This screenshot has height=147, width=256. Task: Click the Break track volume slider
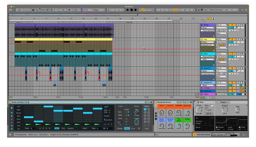(x=232, y=28)
